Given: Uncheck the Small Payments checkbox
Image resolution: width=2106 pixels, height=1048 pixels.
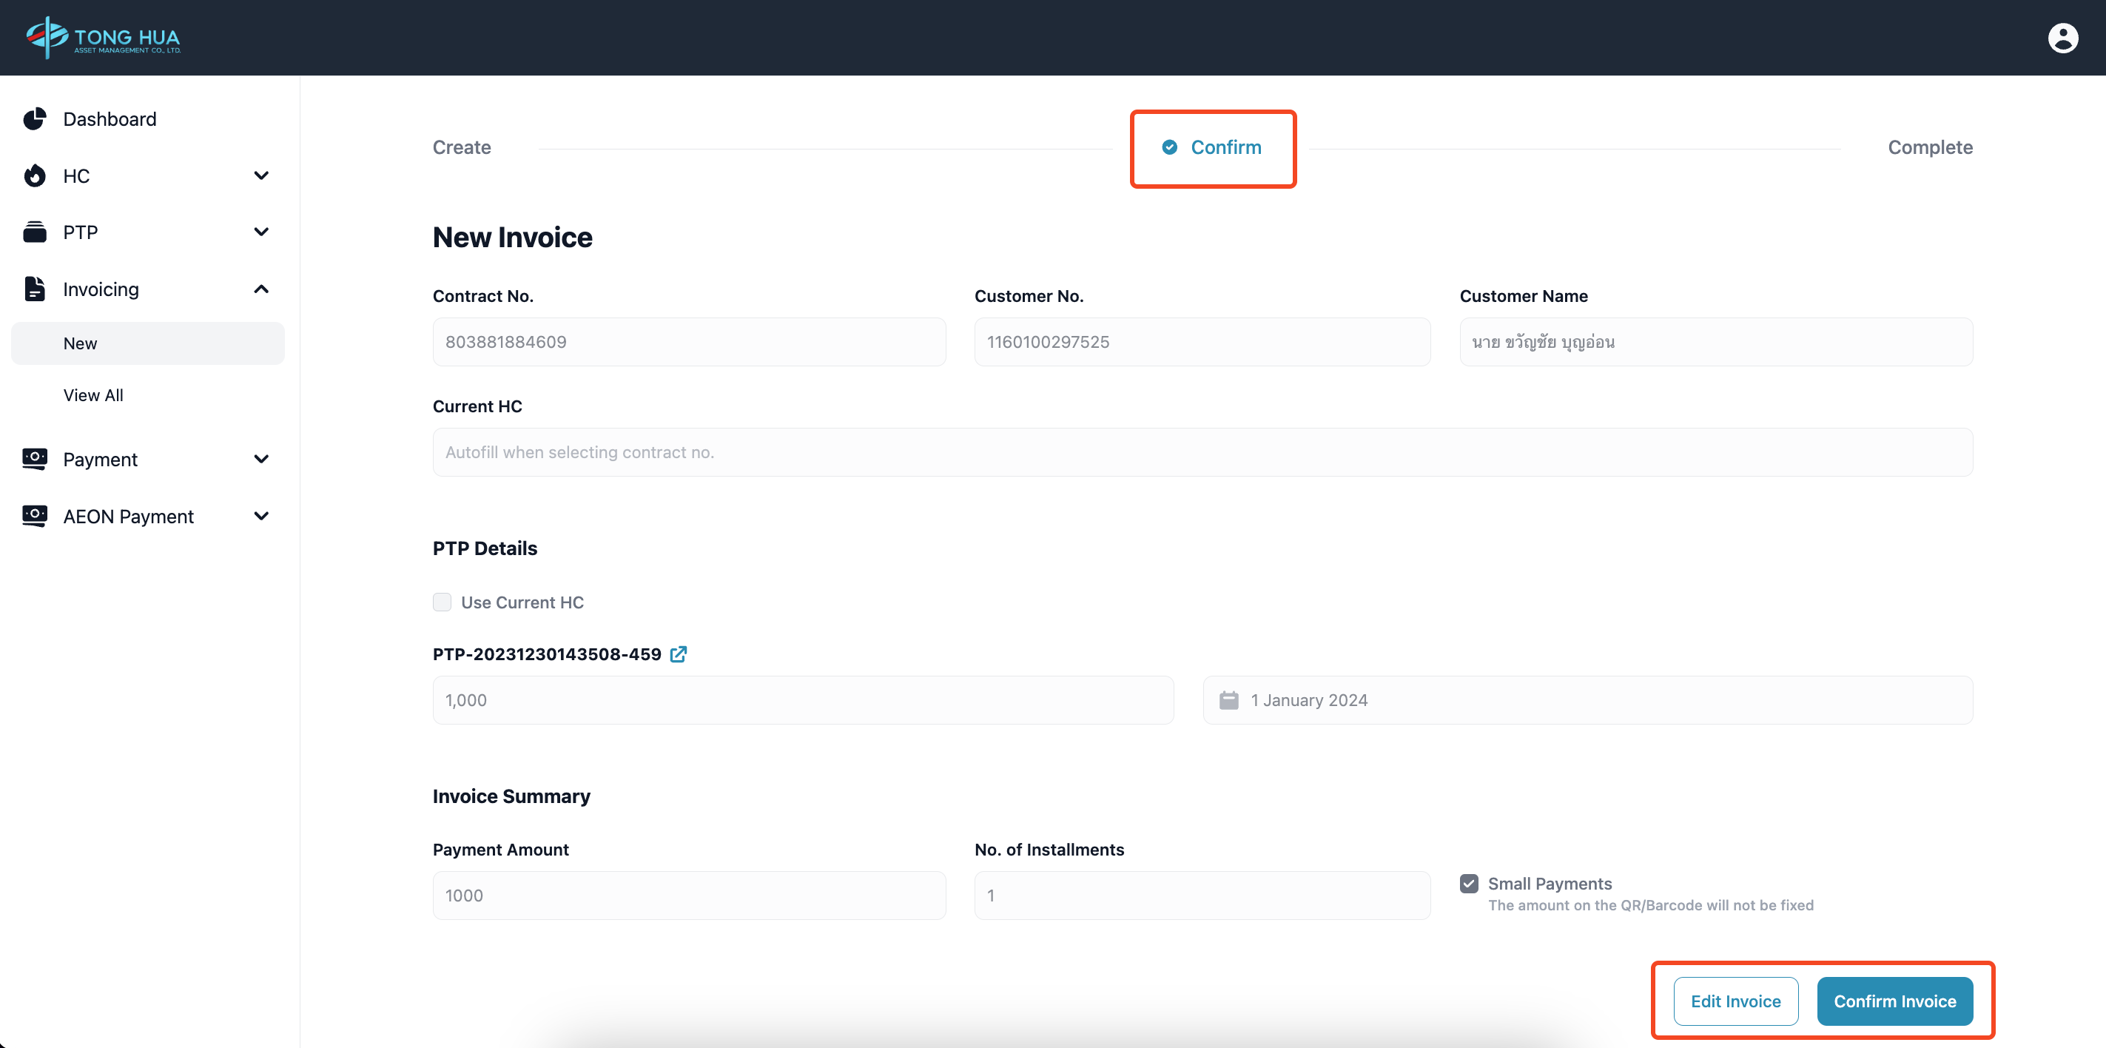Looking at the screenshot, I should 1468,883.
